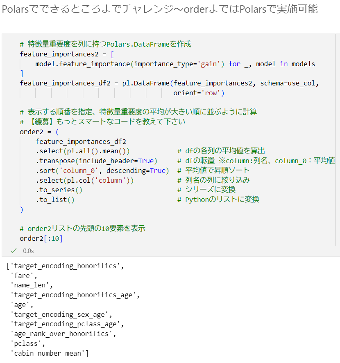Click the order2[:10] expression
The height and width of the screenshot is (363, 340).
tap(41, 238)
